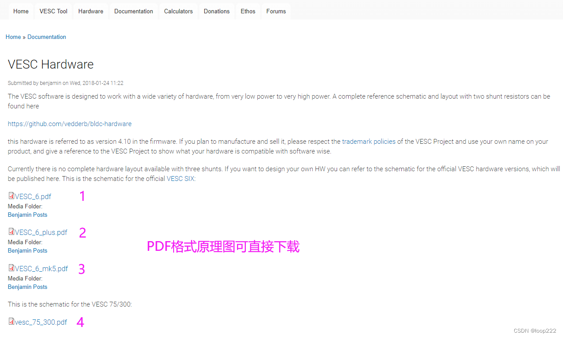Click the PDF icon beside VESC_6_mk5.pdf

[x=11, y=268]
